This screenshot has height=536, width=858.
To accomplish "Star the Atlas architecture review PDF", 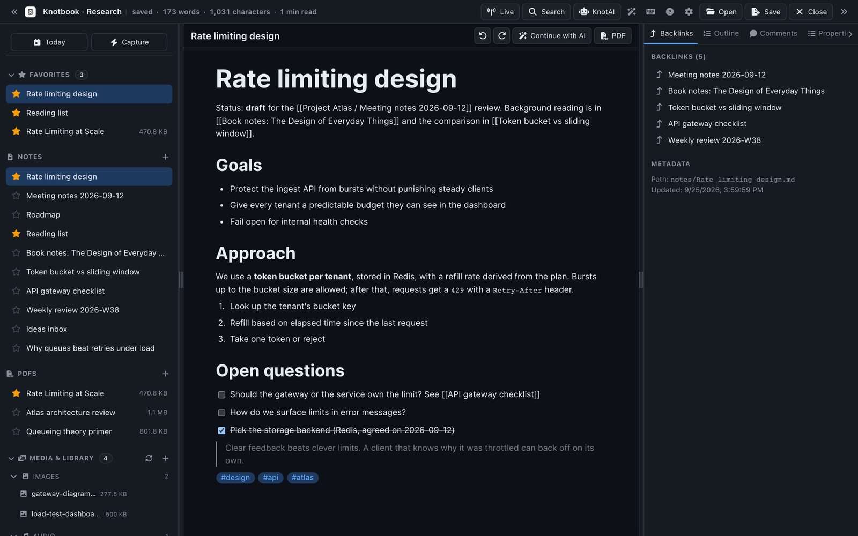I will click(x=16, y=413).
